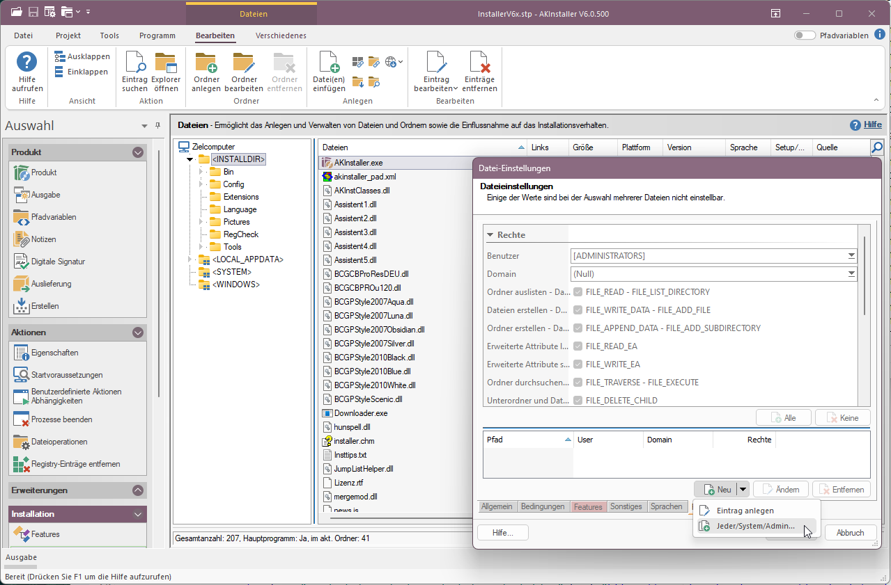
Task: Pin the Auswahl panel
Action: [x=158, y=126]
